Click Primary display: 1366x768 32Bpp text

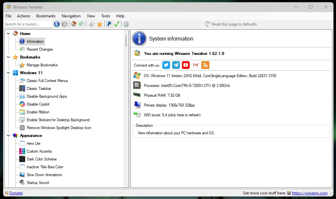(x=169, y=105)
